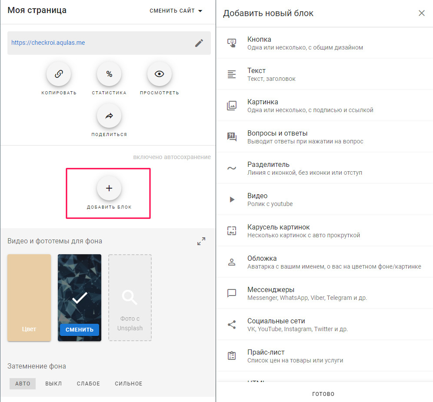Click the copy link icon
The height and width of the screenshot is (402, 433).
[x=59, y=74]
